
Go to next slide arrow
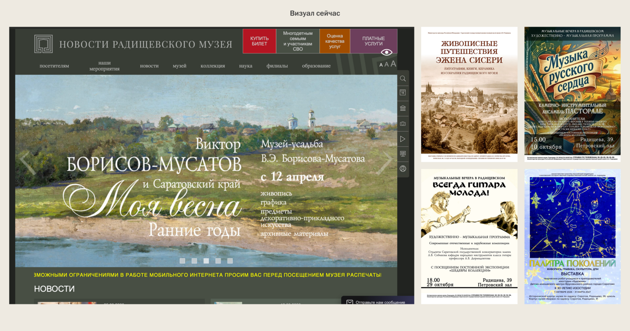(385, 163)
